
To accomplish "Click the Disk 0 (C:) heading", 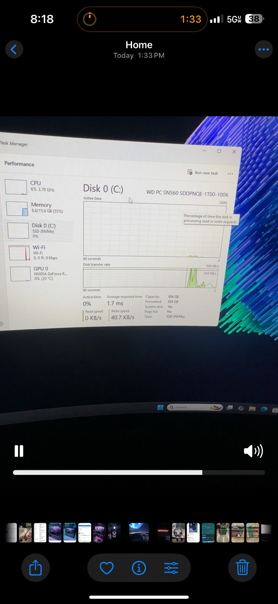I will [x=103, y=188].
